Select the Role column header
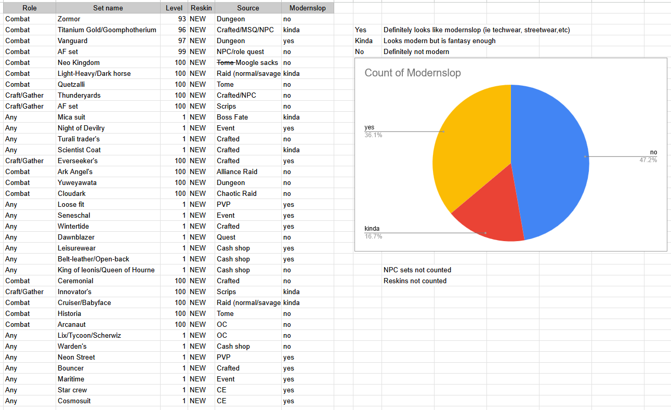 29,8
